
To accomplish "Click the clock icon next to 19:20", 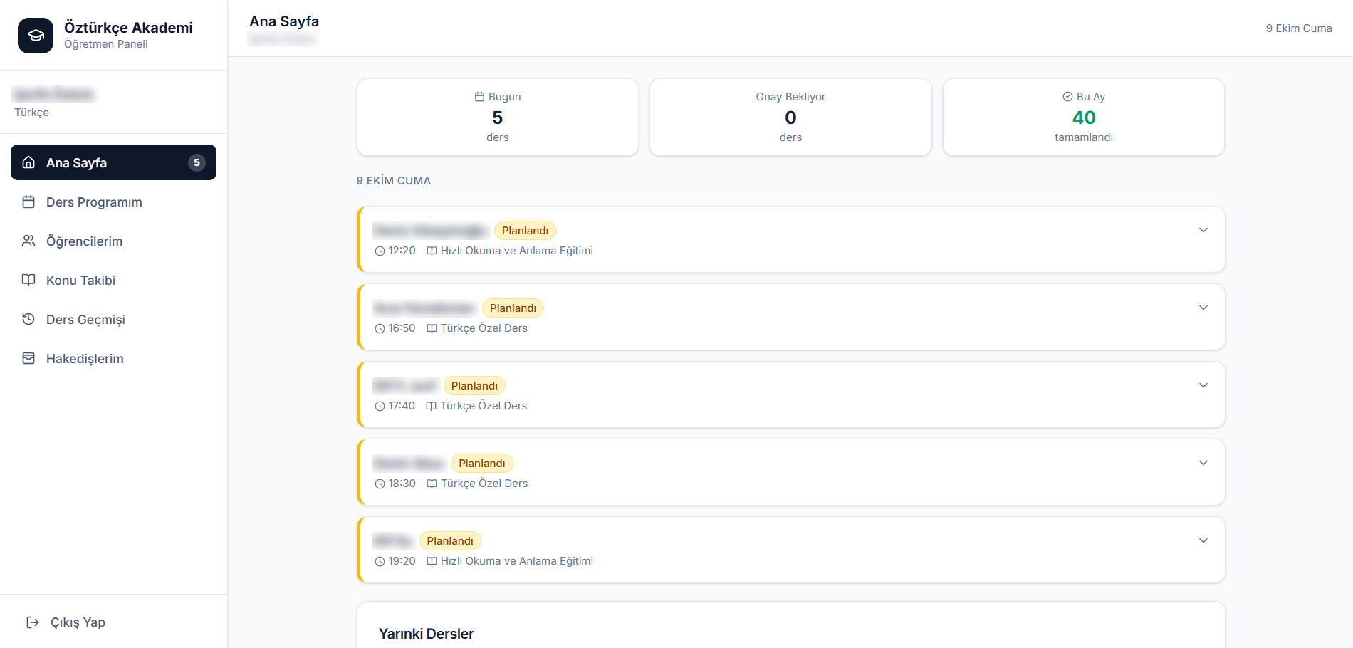I will [x=380, y=561].
